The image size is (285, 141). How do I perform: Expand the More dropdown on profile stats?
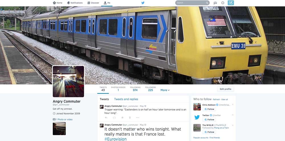(x=165, y=90)
